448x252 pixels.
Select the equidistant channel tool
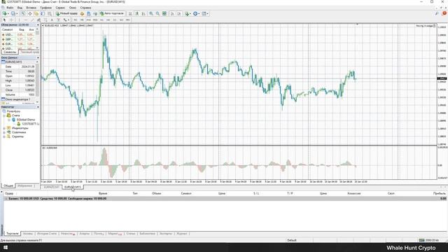pyautogui.click(x=39, y=20)
